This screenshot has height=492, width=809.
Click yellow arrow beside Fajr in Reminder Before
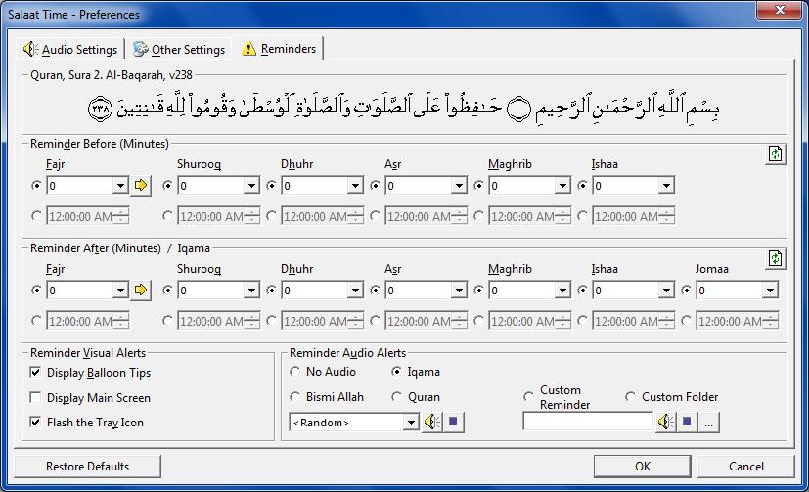[x=141, y=186]
